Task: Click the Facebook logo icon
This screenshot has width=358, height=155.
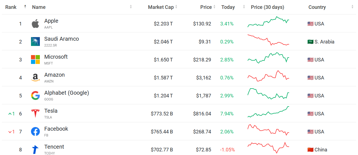Action: coord(35,131)
